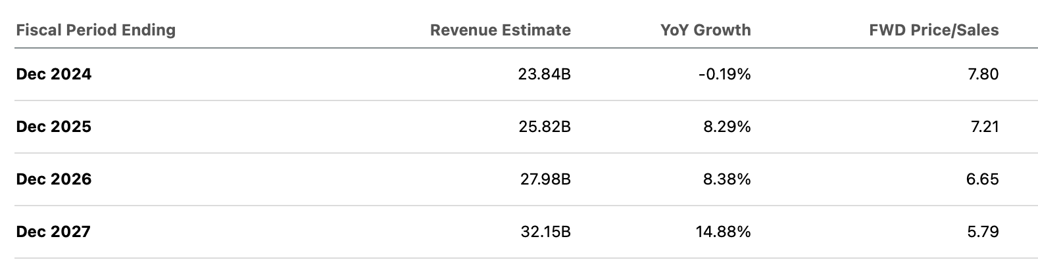Select the Dec 2024 row label
Viewport: 1038px width, 264px height.
click(x=54, y=74)
